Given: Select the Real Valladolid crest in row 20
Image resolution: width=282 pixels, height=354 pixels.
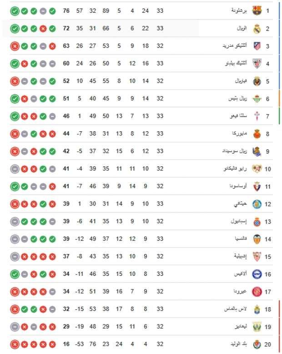Looking at the screenshot, I should tap(257, 344).
